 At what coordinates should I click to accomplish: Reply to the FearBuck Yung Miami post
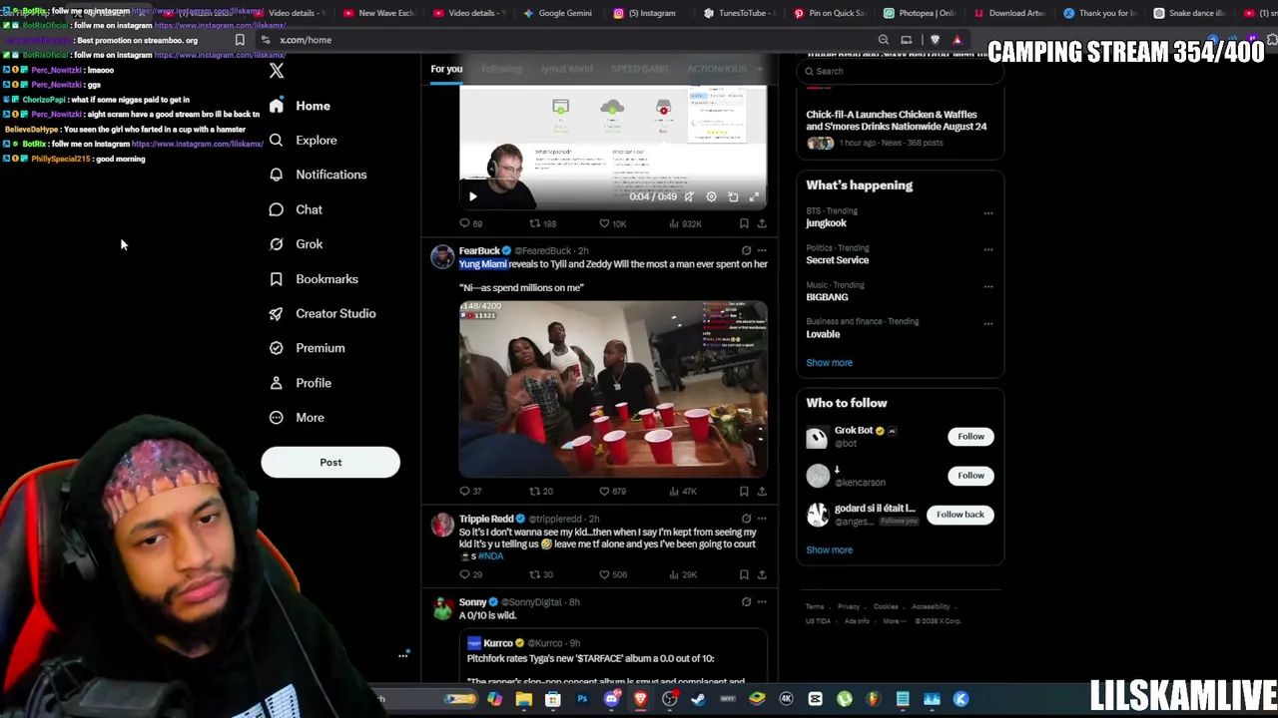[x=464, y=491]
